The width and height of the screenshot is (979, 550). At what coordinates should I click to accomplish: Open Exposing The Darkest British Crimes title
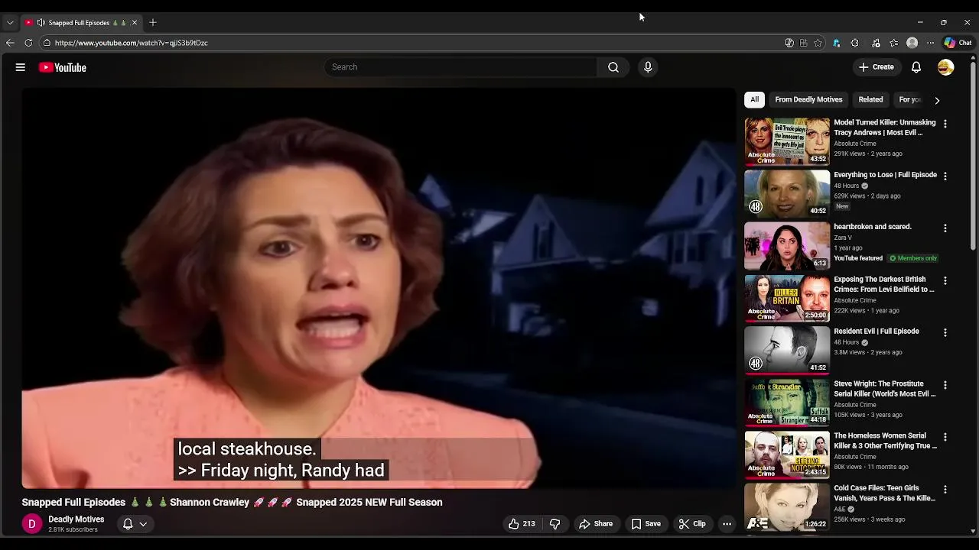[x=883, y=284]
